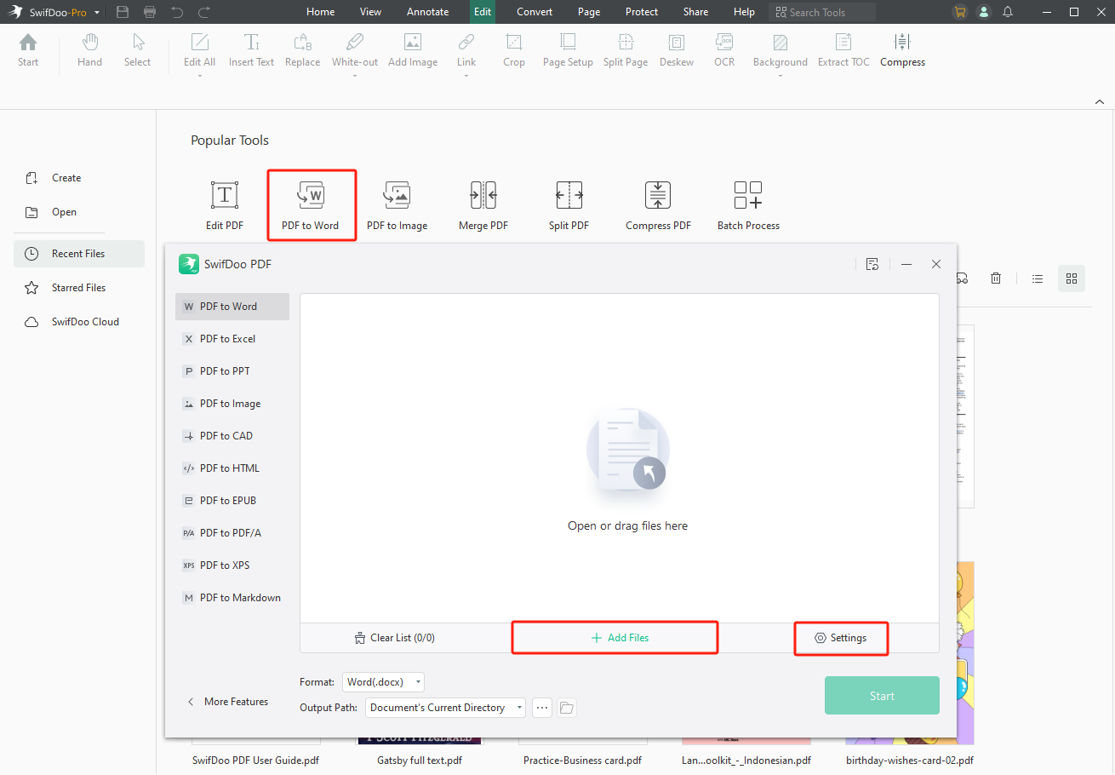This screenshot has height=775, width=1115.
Task: Expand the White-out dropdown arrow
Action: point(355,76)
